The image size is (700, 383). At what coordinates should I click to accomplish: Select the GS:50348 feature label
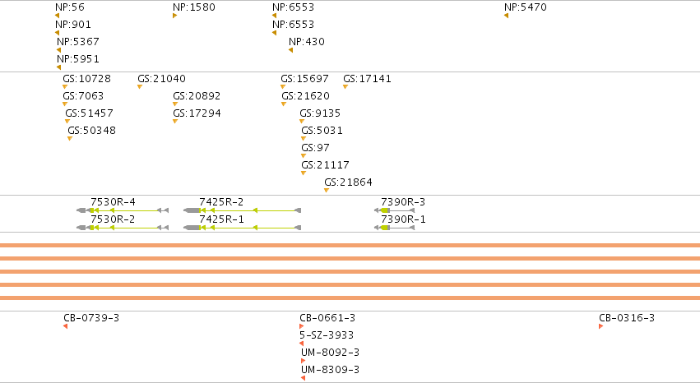coord(91,131)
